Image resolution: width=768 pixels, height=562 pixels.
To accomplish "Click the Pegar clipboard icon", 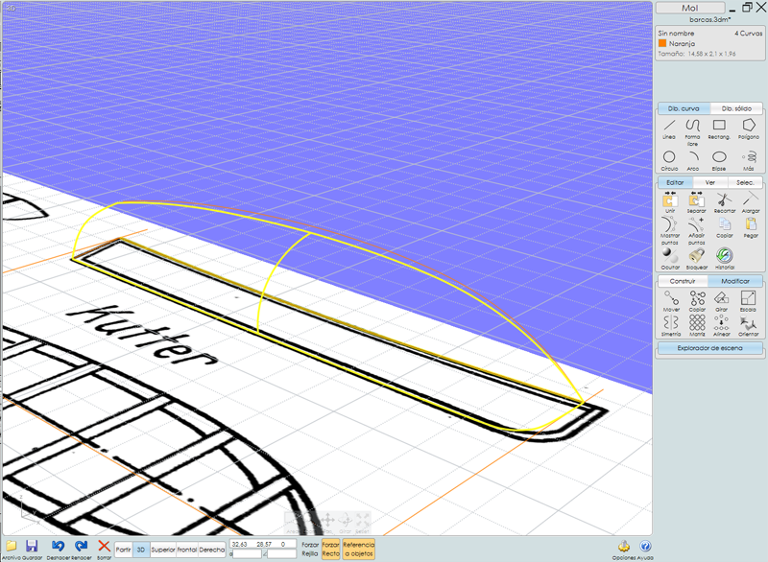I will point(751,227).
